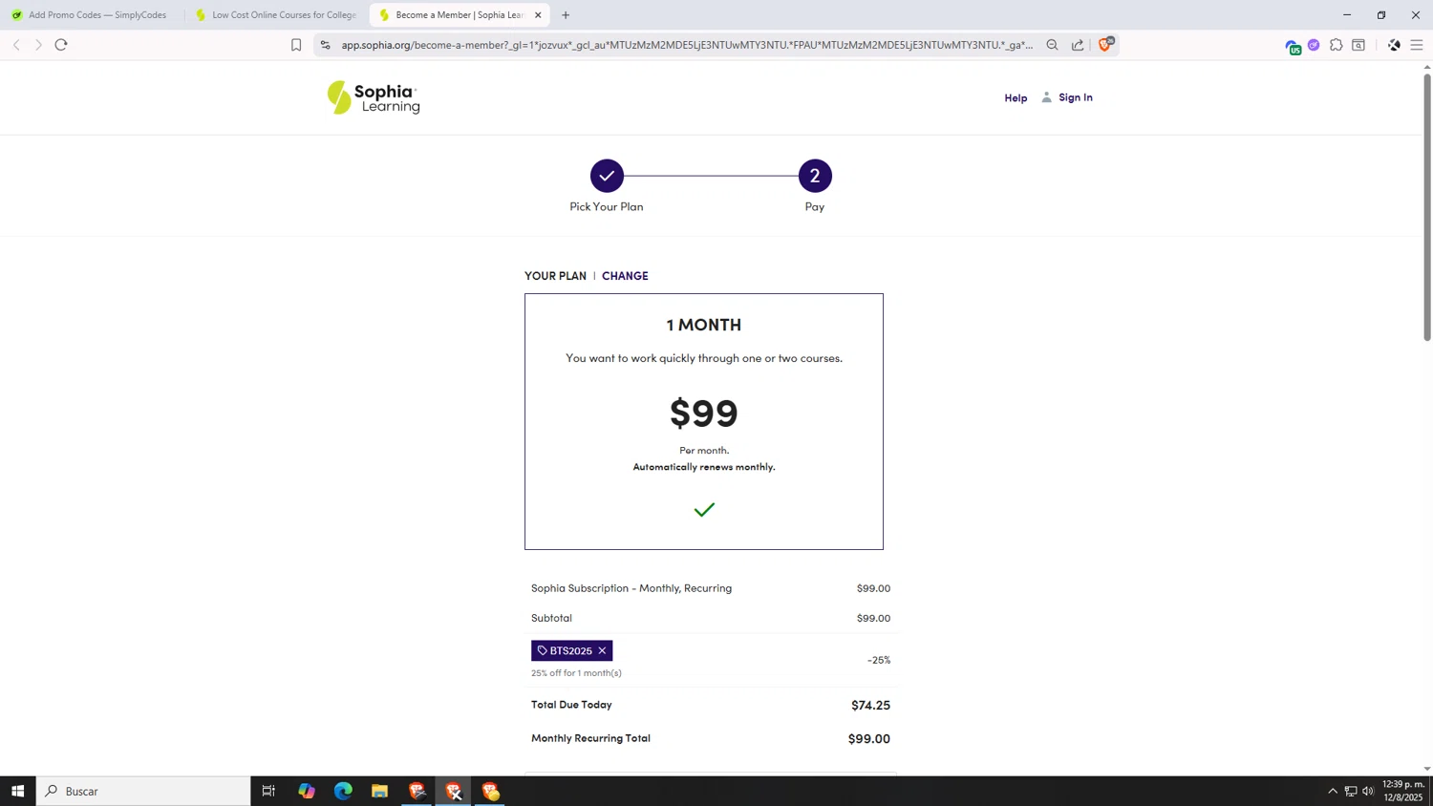The height and width of the screenshot is (806, 1433).
Task: Click the completed Pick Your Plan step circle
Action: coord(607,176)
